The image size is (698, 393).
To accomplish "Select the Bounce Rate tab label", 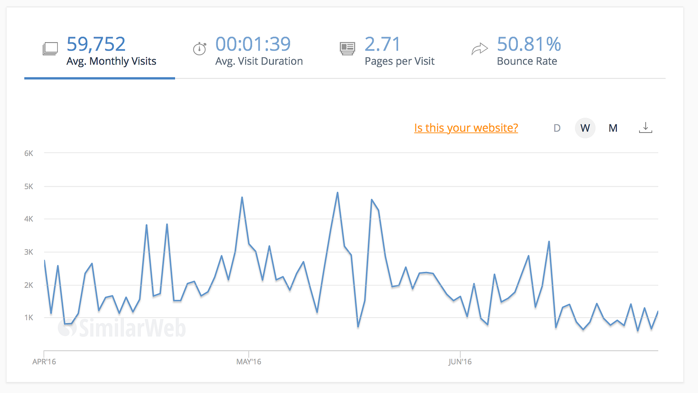I will point(527,61).
